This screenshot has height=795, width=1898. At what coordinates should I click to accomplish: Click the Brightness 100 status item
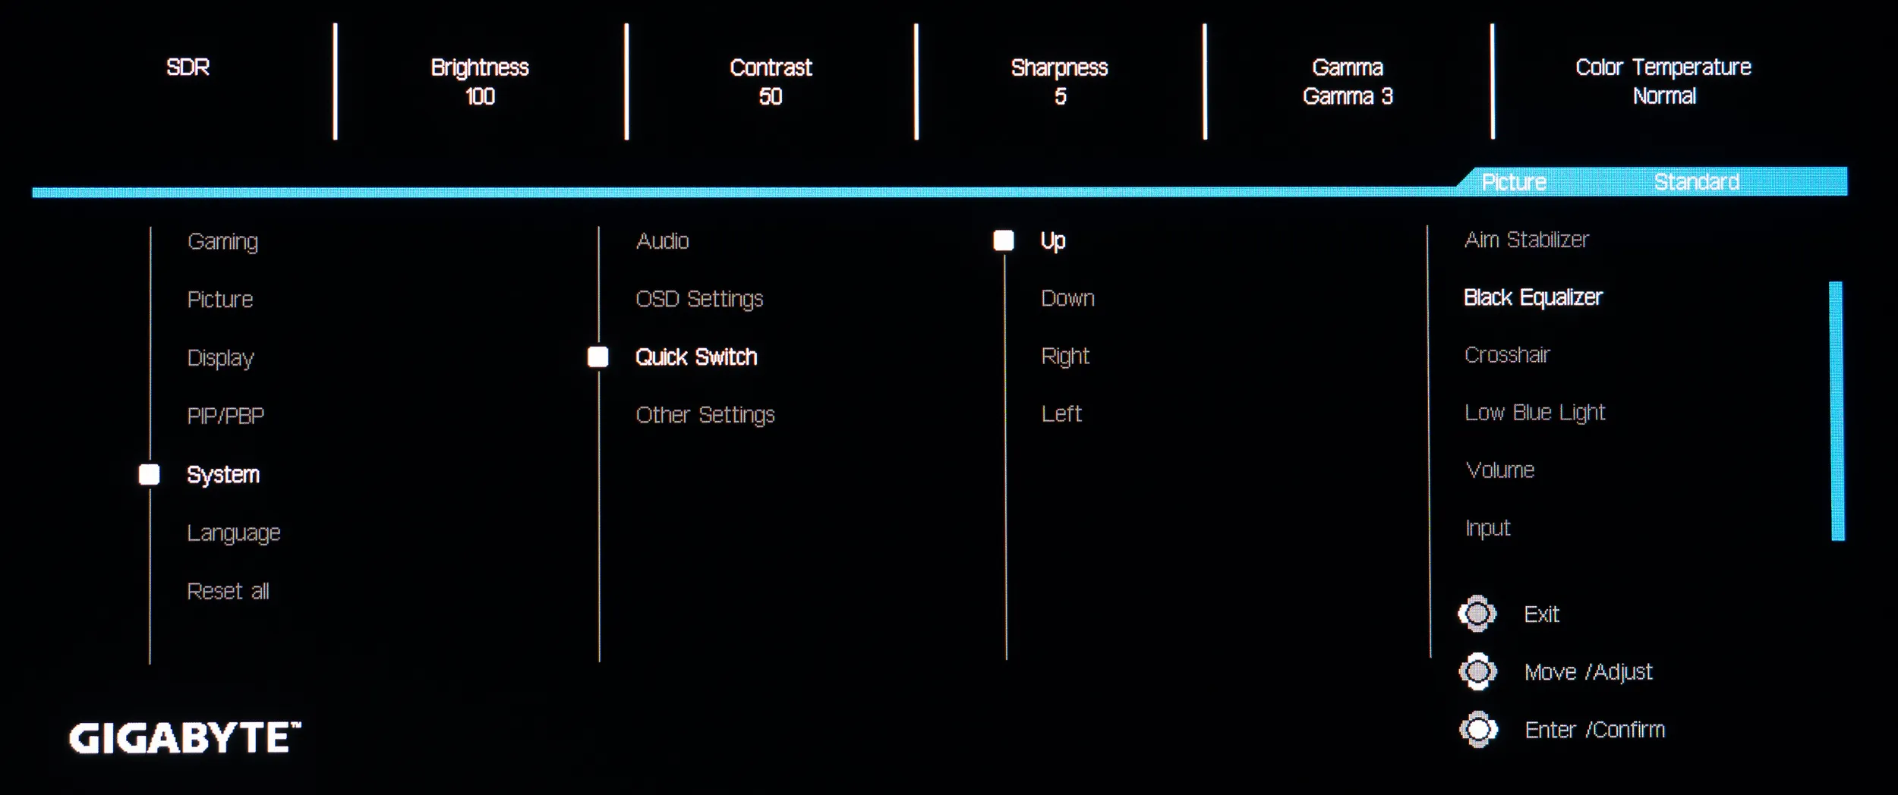click(x=480, y=82)
